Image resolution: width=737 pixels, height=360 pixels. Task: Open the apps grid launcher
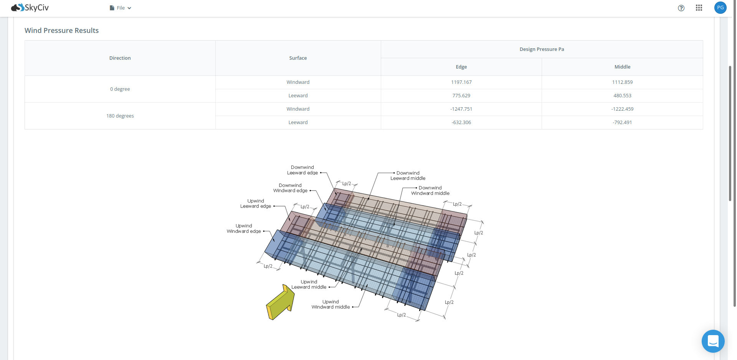(699, 8)
